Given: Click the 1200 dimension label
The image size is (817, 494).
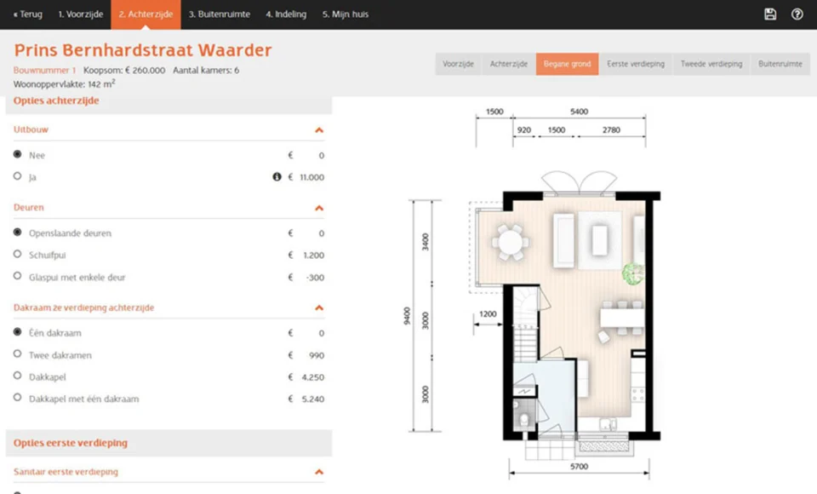Looking at the screenshot, I should click(x=488, y=314).
